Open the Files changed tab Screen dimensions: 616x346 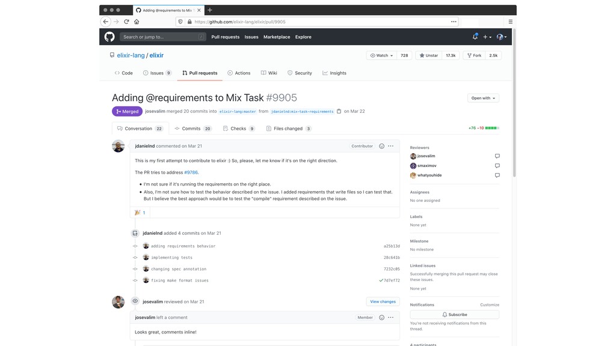click(x=289, y=129)
